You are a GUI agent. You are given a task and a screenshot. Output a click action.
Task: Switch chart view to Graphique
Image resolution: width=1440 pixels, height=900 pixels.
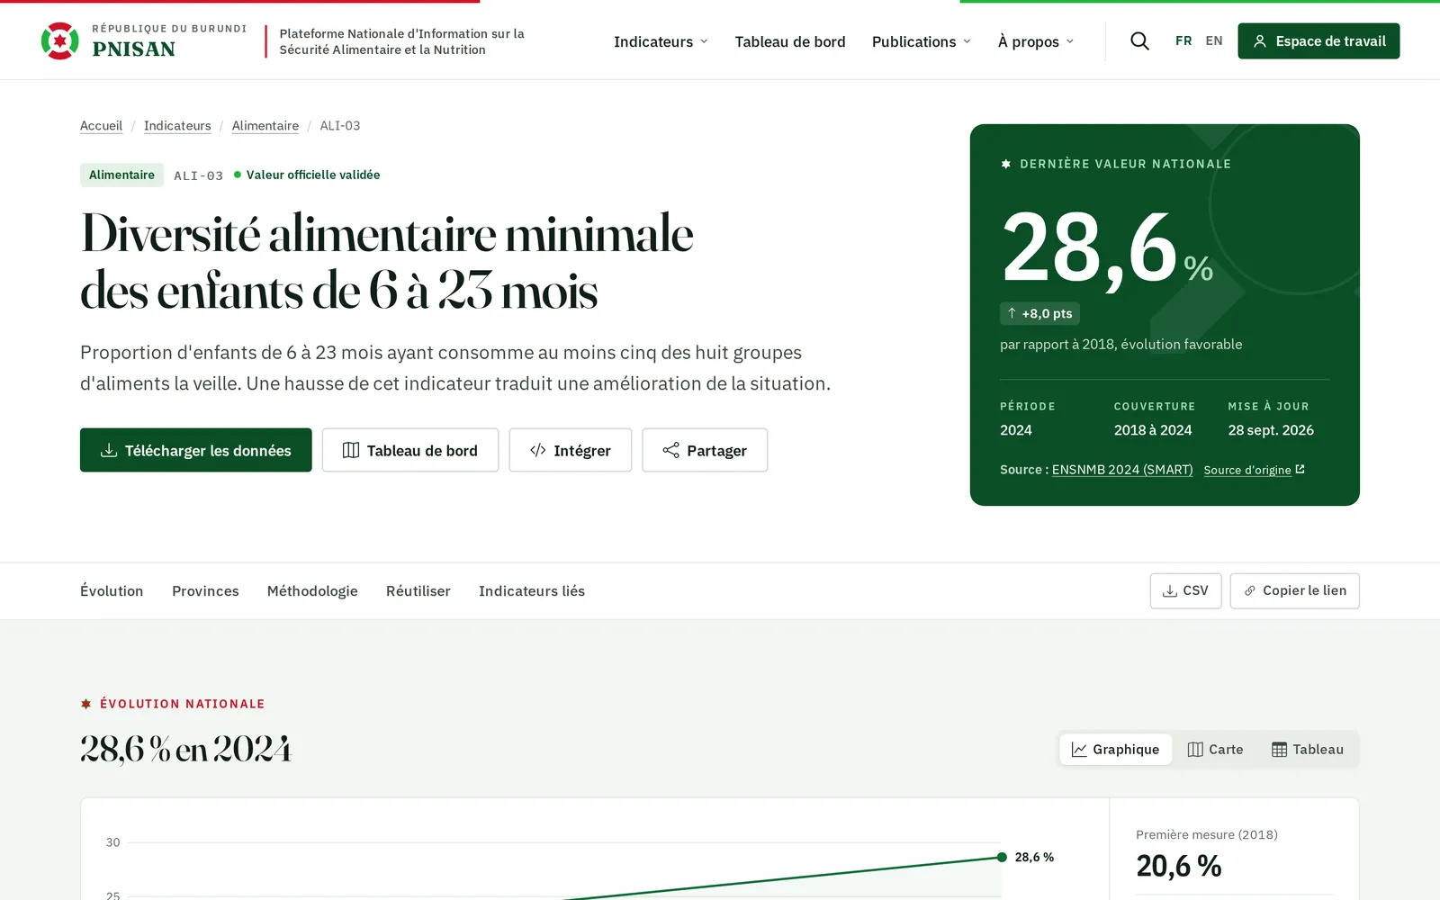click(1116, 750)
